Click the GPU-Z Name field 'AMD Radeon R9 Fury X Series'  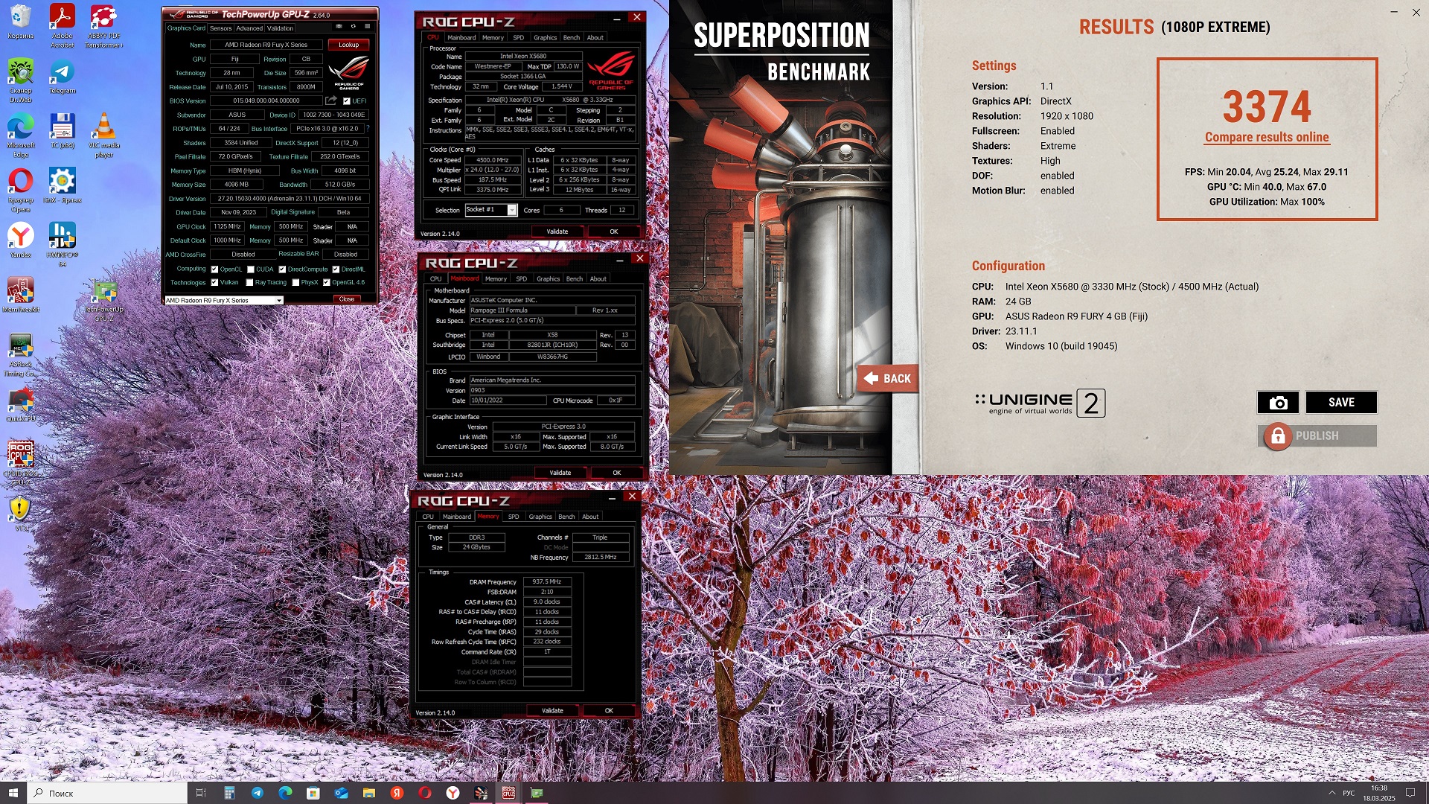tap(266, 45)
